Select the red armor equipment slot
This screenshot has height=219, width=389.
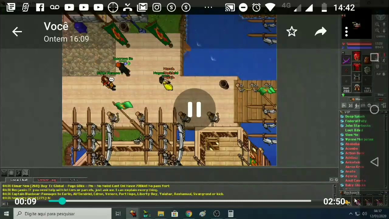(x=356, y=67)
